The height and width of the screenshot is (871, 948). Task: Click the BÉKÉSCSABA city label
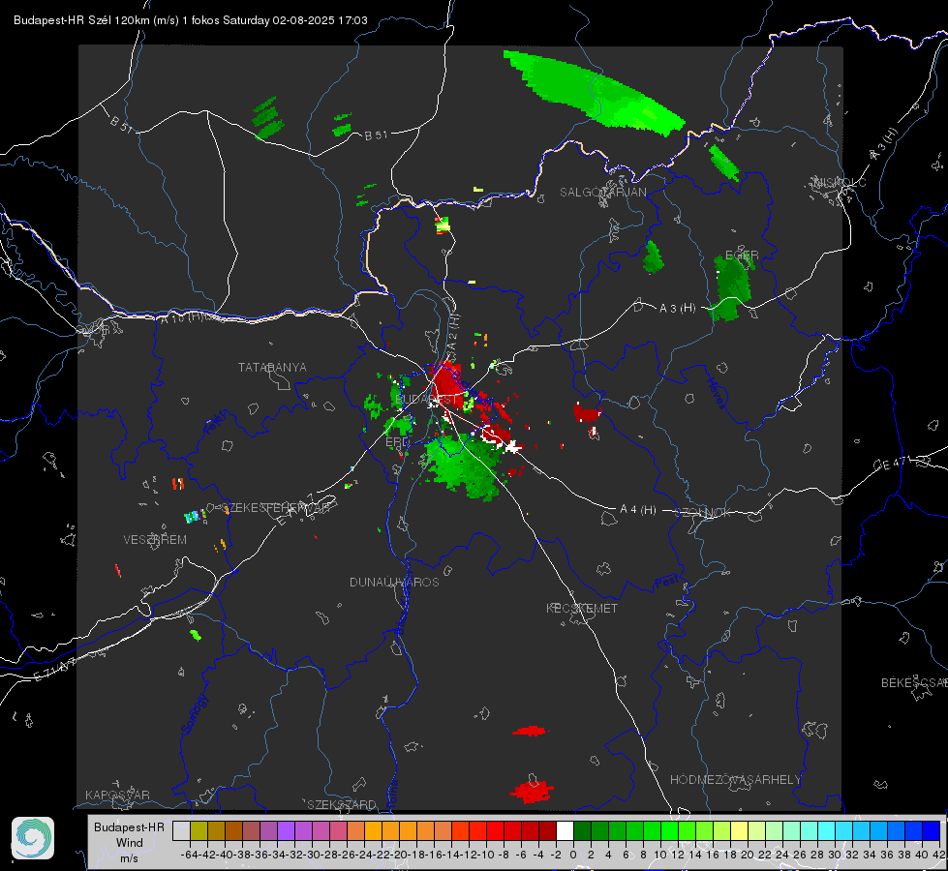click(914, 682)
